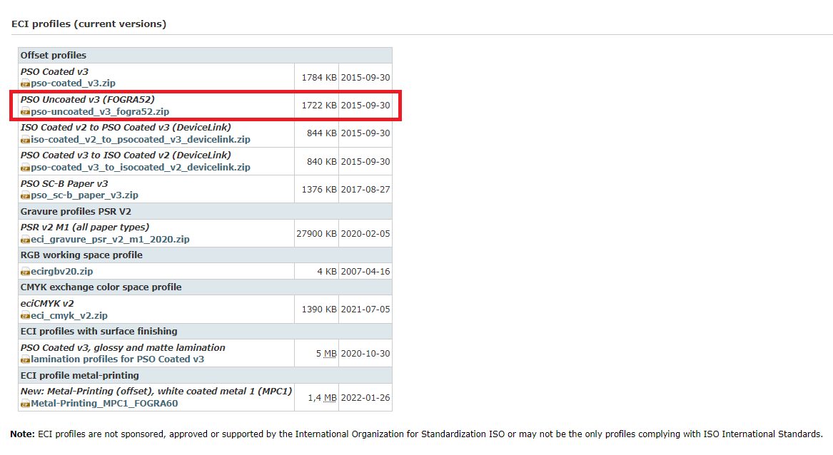Click icon before Metal-Printing_MPC1_FOGRA60

pyautogui.click(x=25, y=404)
